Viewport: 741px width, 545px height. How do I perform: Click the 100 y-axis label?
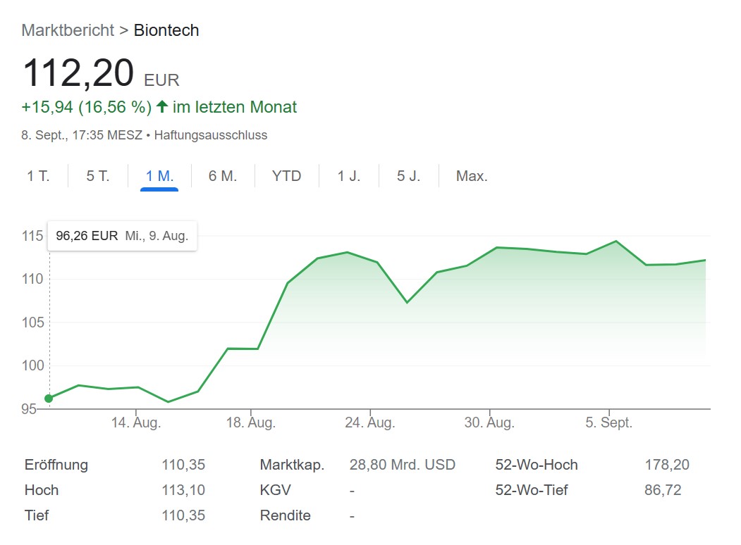[32, 365]
